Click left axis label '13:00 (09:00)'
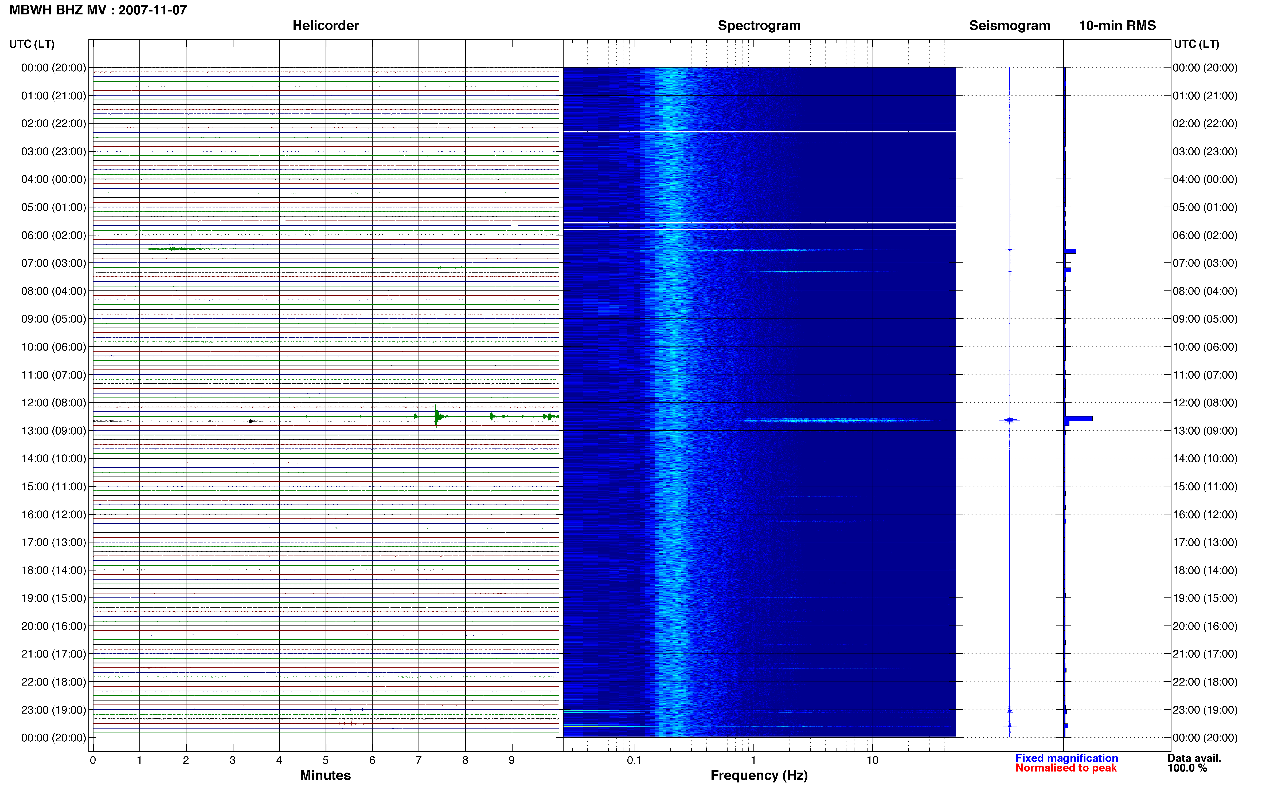The width and height of the screenshot is (1266, 791). (x=53, y=431)
